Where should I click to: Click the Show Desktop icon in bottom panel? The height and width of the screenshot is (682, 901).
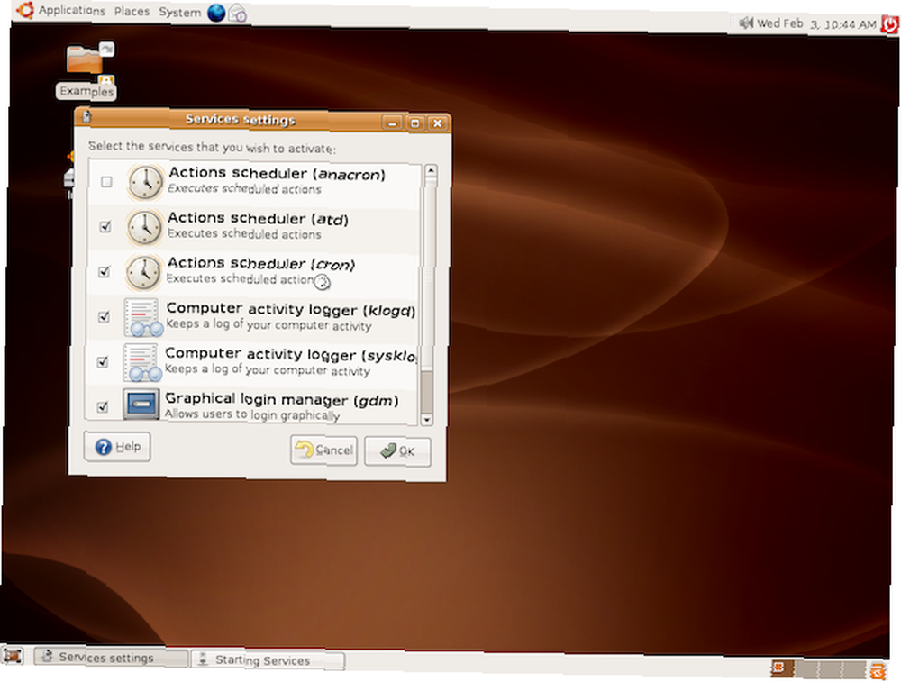coord(13,656)
